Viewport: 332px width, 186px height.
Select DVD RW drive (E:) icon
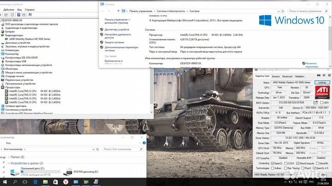click(x=68, y=172)
